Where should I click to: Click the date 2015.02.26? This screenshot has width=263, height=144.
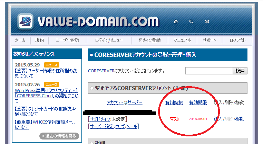click(x=27, y=84)
